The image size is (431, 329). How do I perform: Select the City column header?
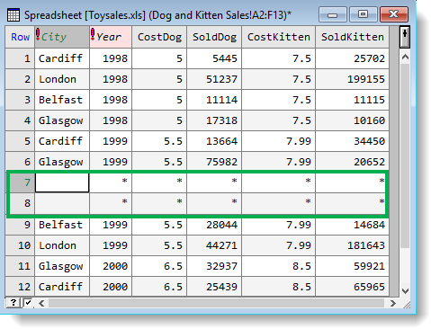(62, 37)
